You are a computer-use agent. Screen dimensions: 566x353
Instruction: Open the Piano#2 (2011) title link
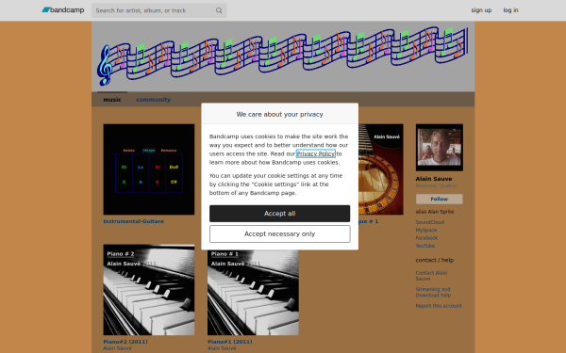point(125,342)
